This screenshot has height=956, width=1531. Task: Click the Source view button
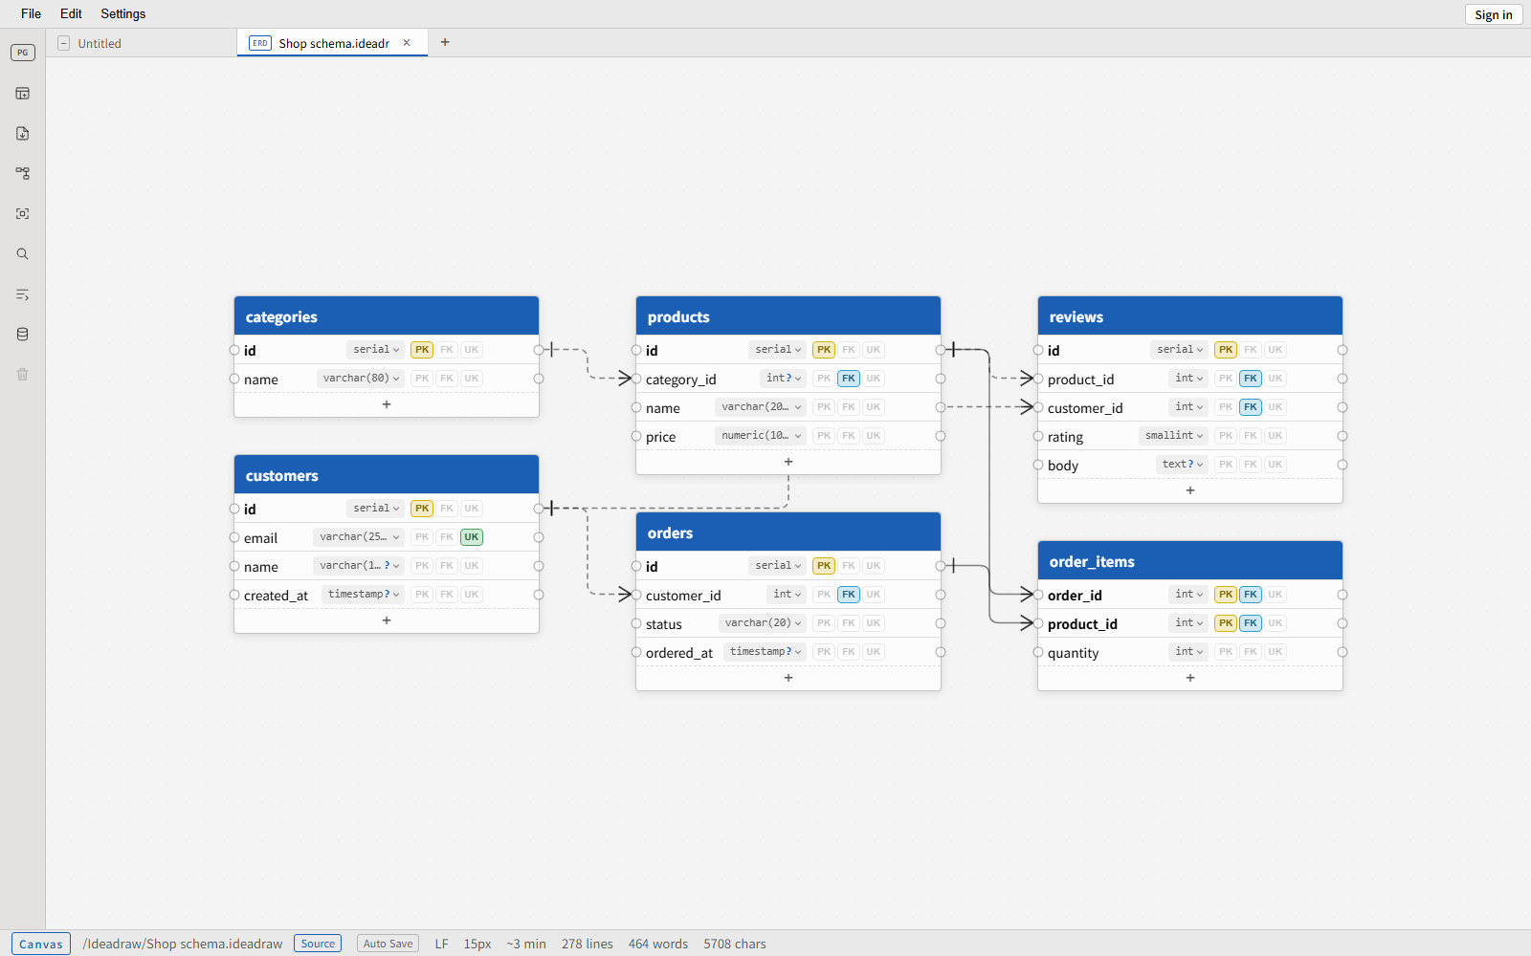click(x=318, y=944)
